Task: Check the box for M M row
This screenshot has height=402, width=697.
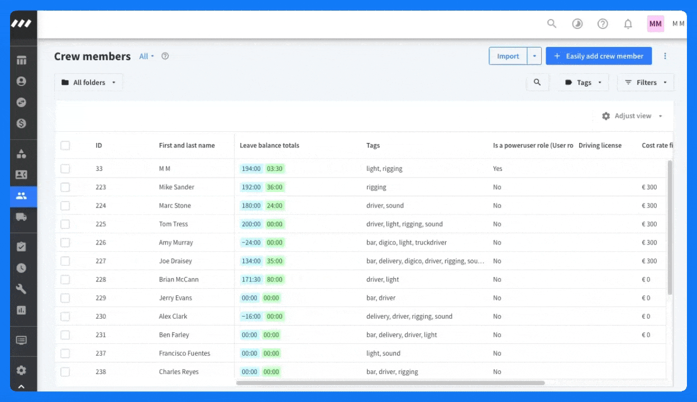Action: pos(65,169)
